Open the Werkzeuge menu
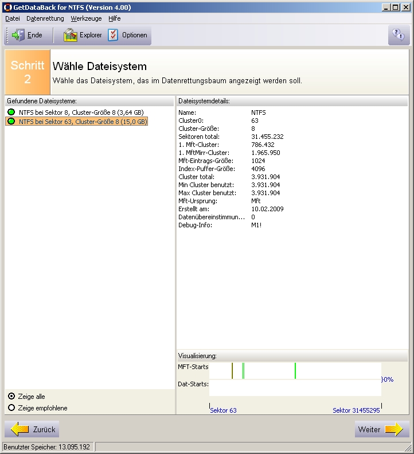This screenshot has height=454, width=414. tap(86, 18)
